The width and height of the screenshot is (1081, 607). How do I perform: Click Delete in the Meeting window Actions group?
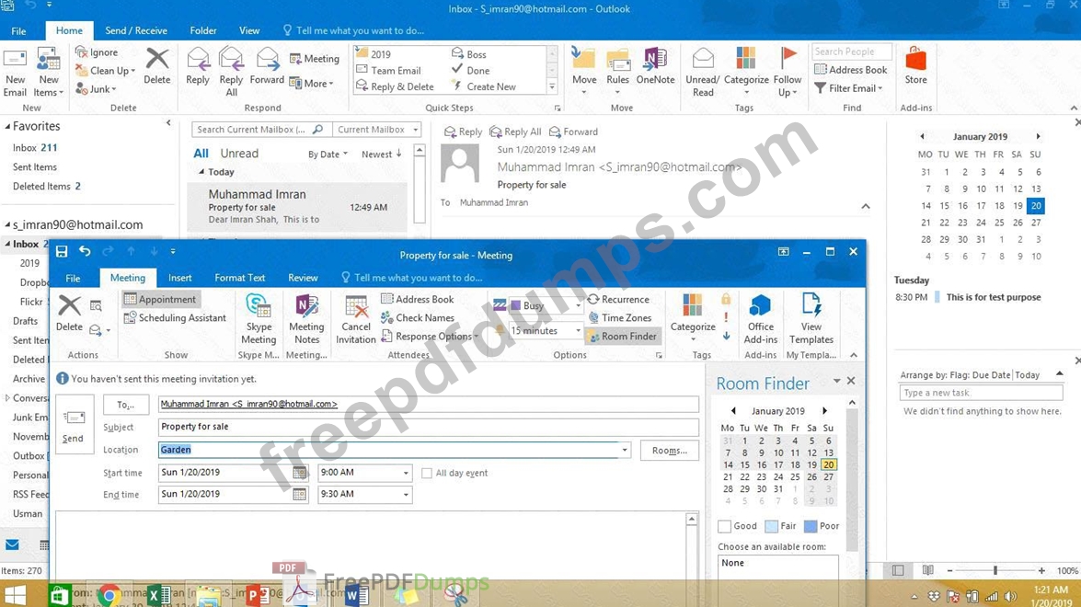[x=69, y=315]
